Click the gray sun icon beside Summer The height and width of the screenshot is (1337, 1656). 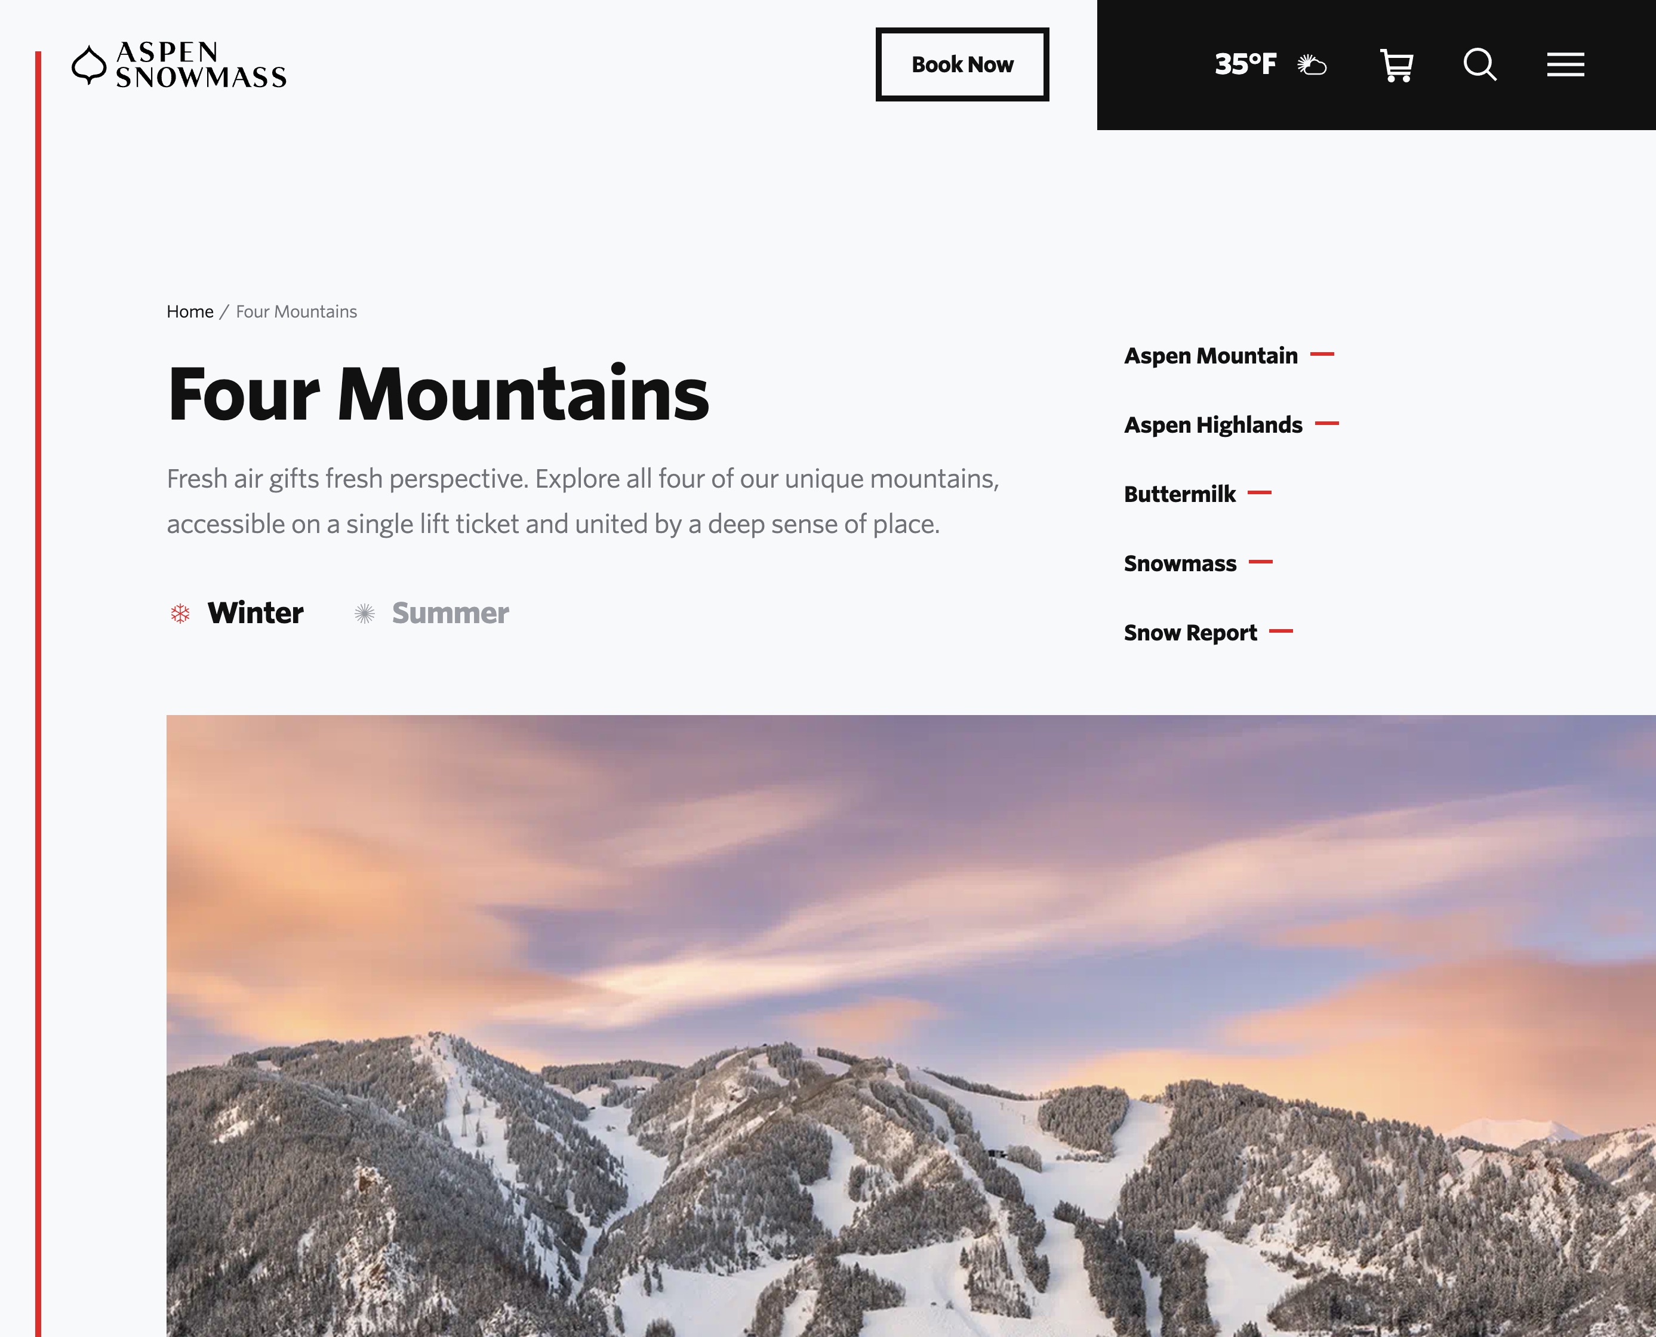point(364,613)
